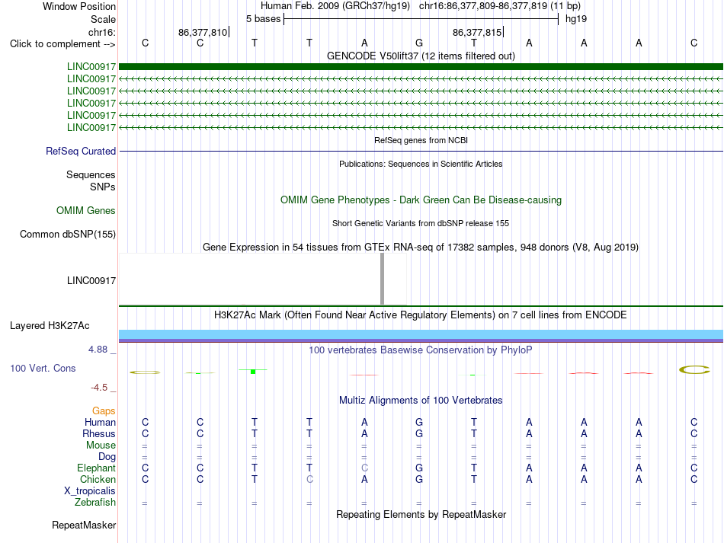Open the Multiz Alignments of 100 Vertebrates title

421,400
